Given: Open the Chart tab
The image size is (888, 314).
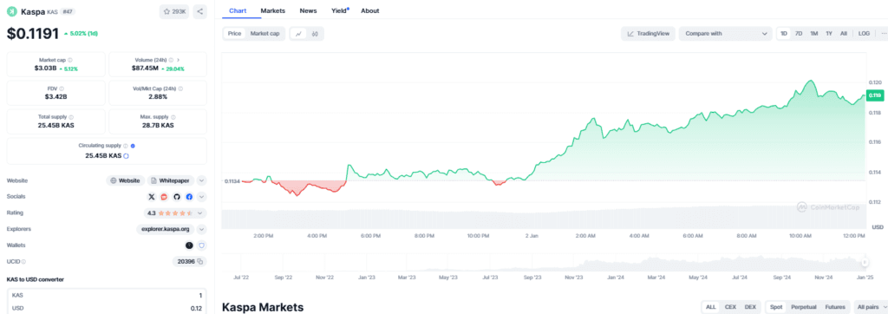Looking at the screenshot, I should pos(238,10).
